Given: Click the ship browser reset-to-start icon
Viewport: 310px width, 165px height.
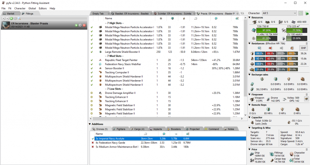Looking at the screenshot, I should [3, 18].
